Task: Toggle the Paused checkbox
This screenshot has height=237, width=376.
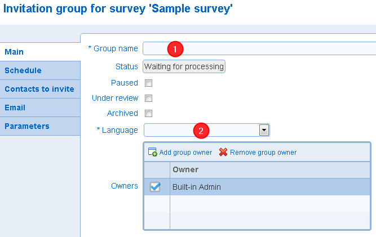Action: coord(148,83)
